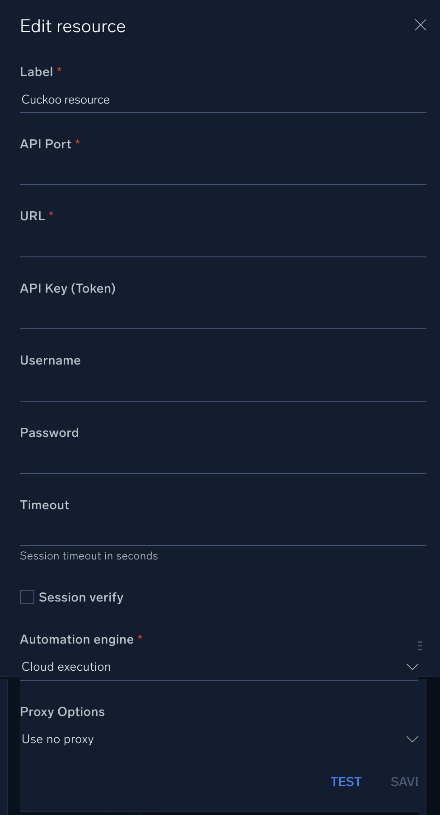This screenshot has width=440, height=815.
Task: Click the API Key (Token) field
Action: (223, 316)
